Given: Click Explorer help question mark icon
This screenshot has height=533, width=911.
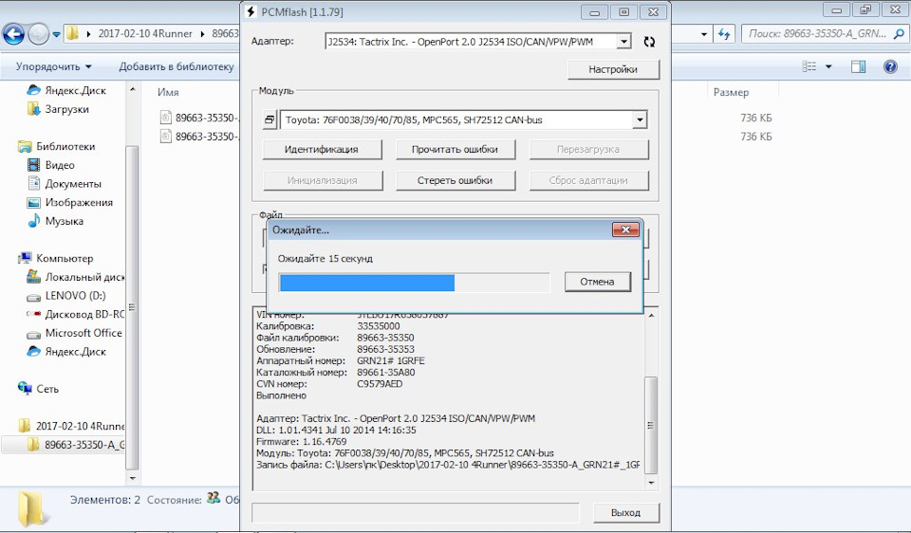Looking at the screenshot, I should pos(890,66).
